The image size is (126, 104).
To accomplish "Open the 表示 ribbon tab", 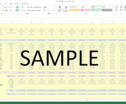I will point(16,4).
